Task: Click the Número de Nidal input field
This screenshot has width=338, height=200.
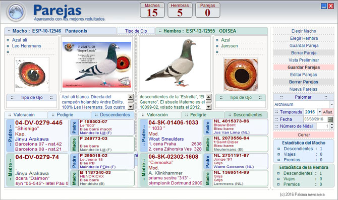Action: (323, 126)
